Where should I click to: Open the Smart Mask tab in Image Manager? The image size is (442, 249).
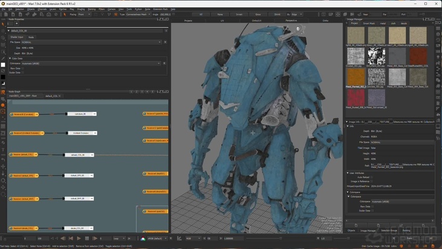pos(369,24)
